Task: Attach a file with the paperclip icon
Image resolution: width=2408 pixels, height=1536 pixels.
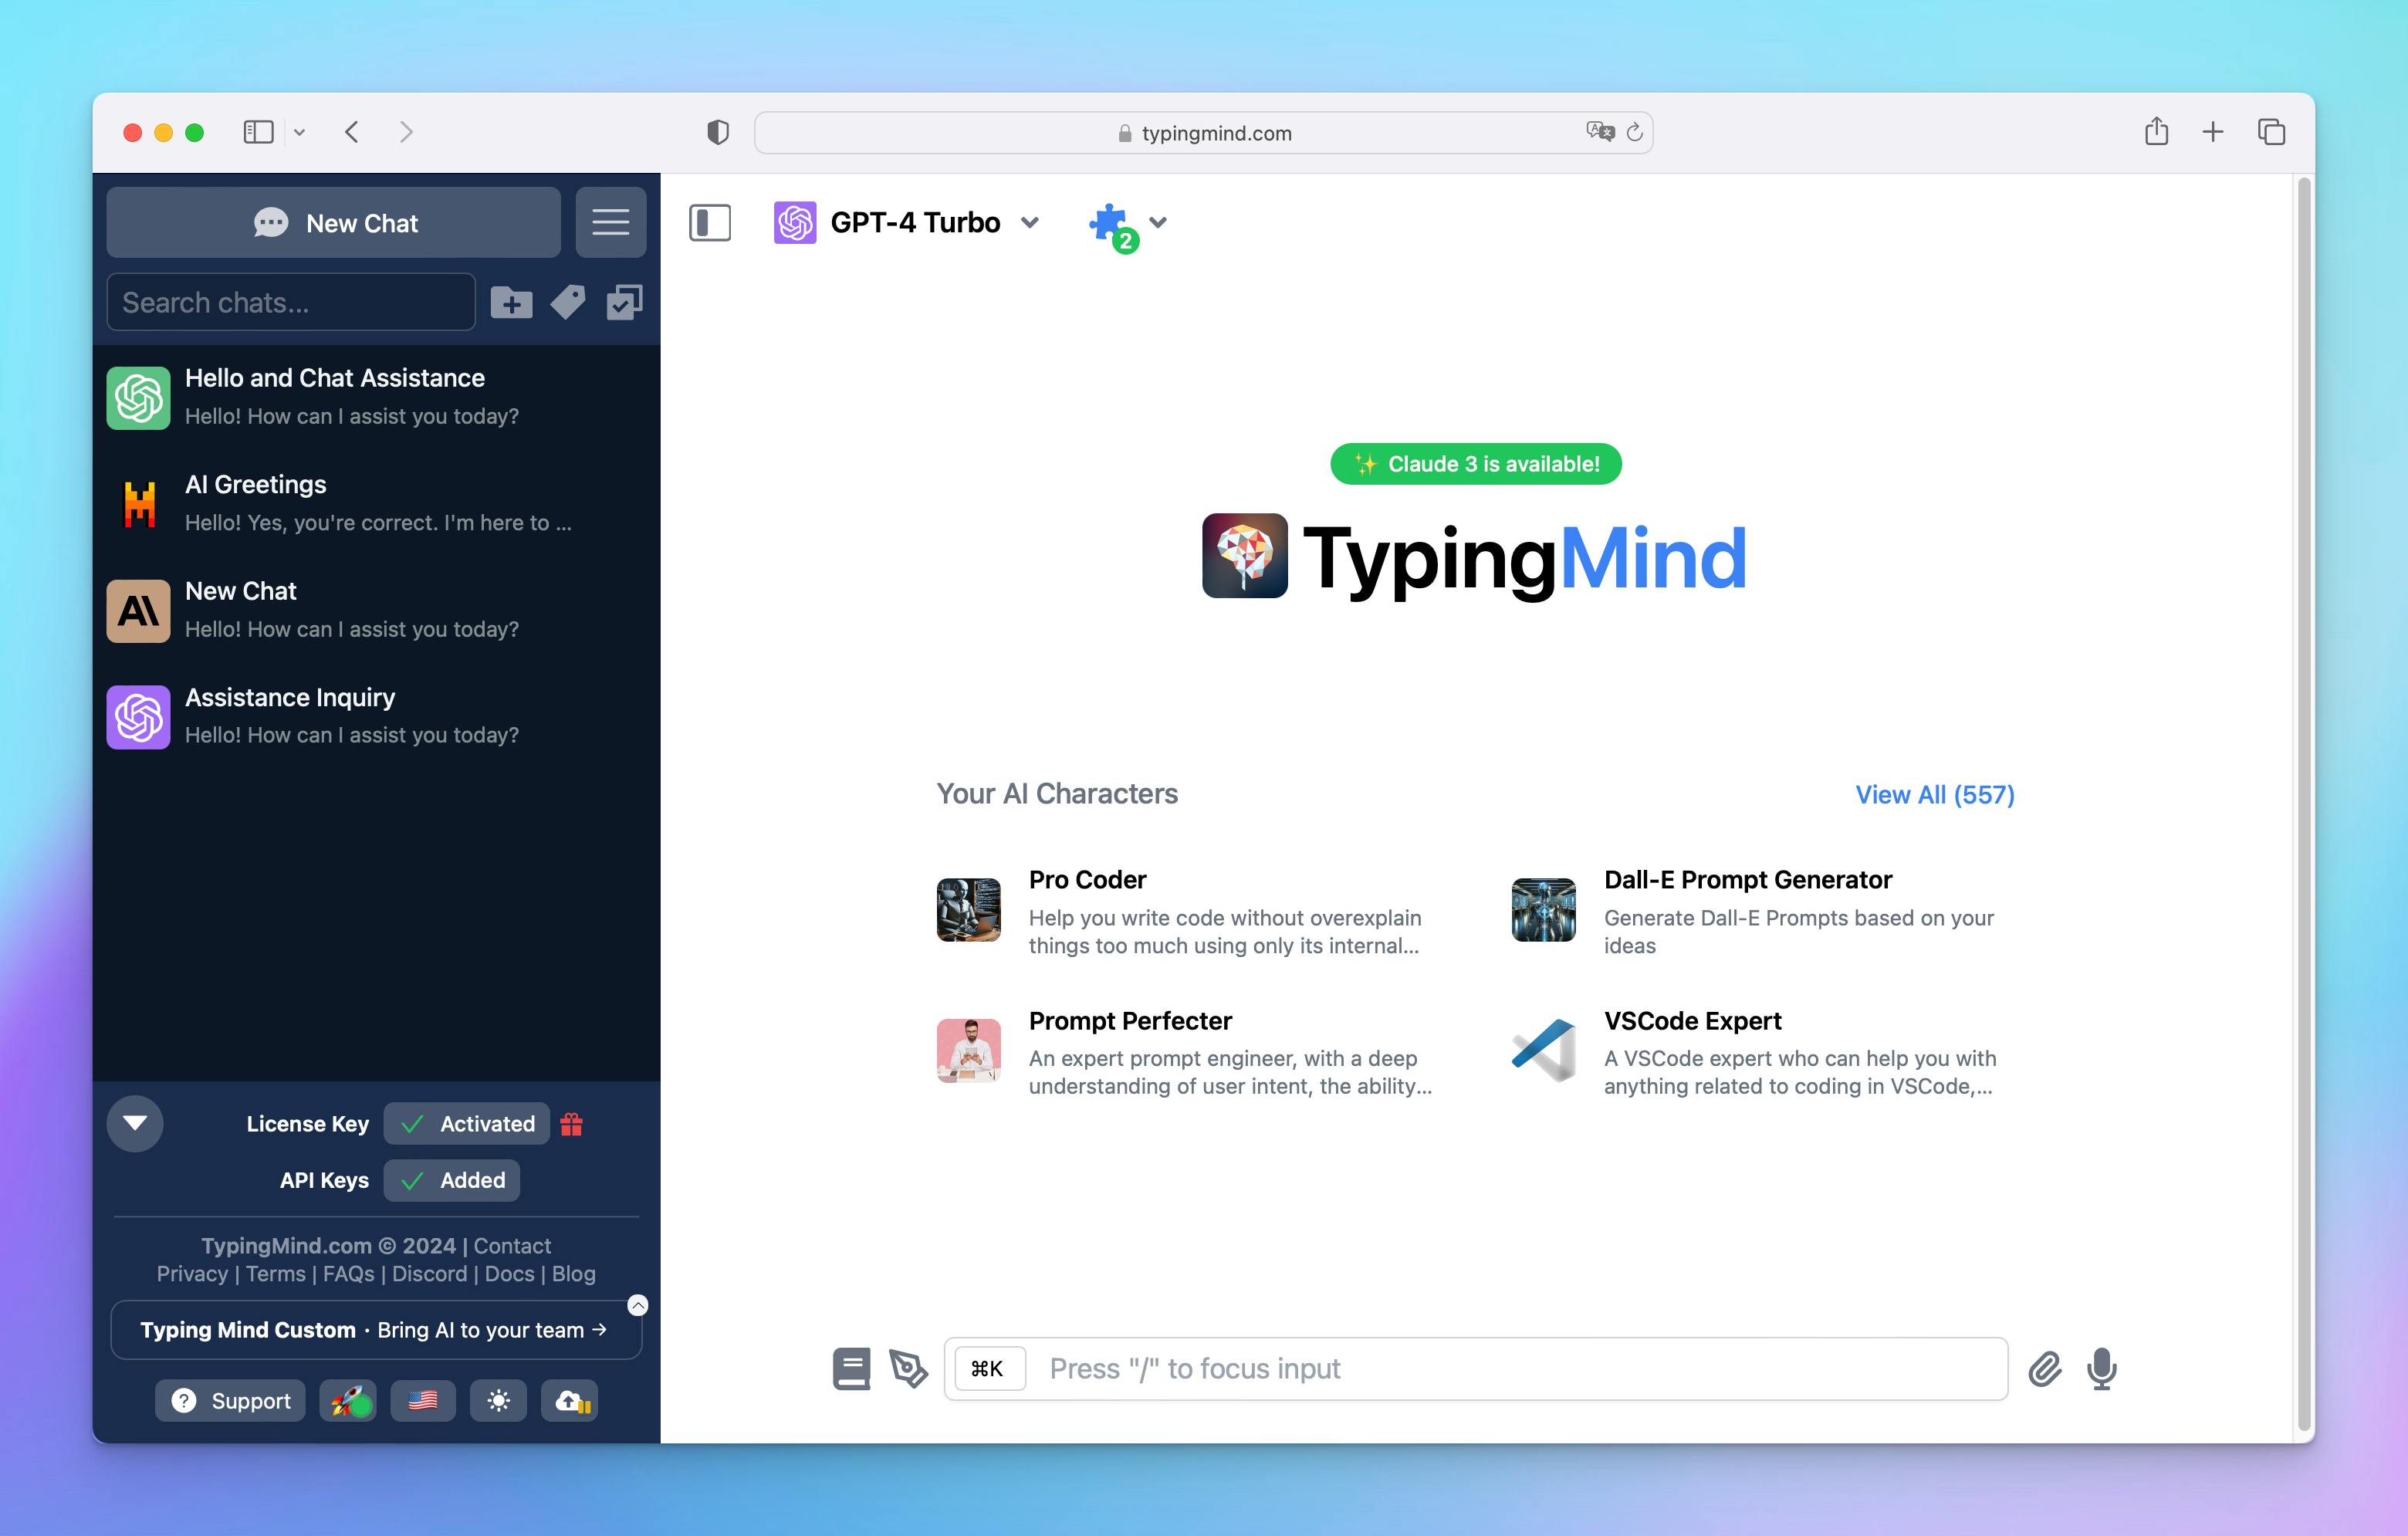Action: coord(2045,1370)
